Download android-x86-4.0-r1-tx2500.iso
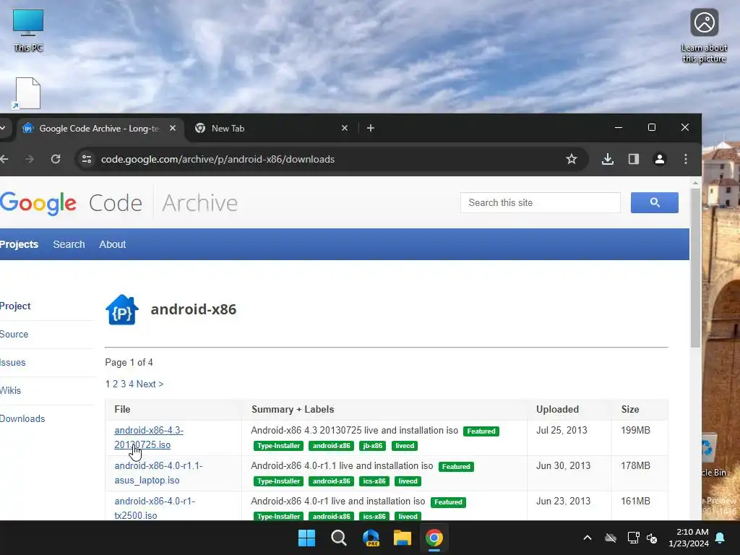Screen dimensions: 740x555 [x=155, y=508]
